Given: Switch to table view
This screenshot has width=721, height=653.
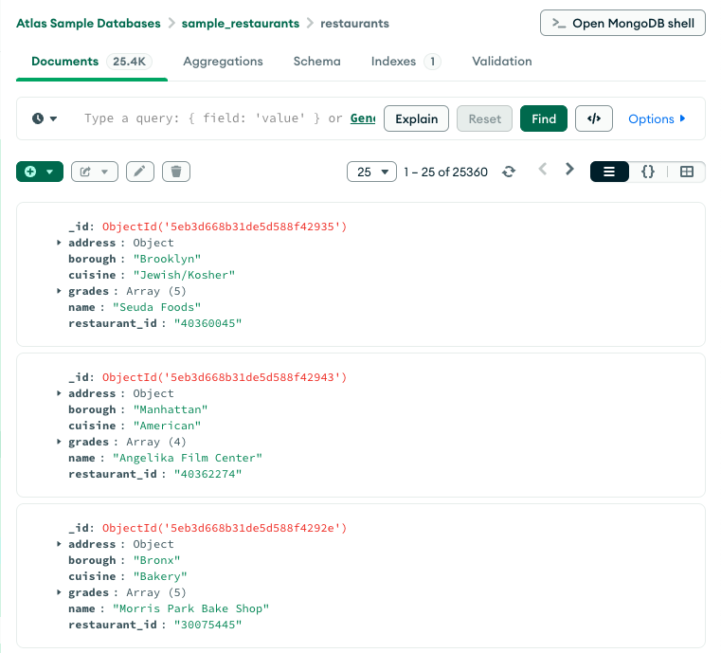Looking at the screenshot, I should pos(687,172).
